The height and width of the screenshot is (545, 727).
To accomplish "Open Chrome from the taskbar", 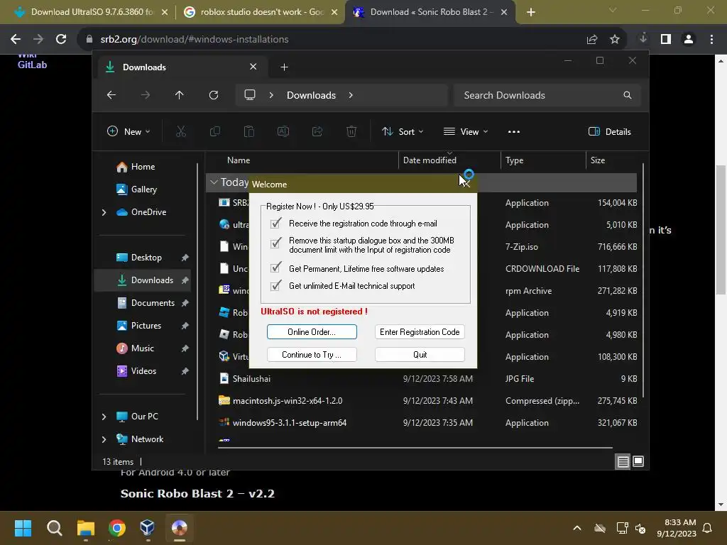I will click(x=117, y=528).
